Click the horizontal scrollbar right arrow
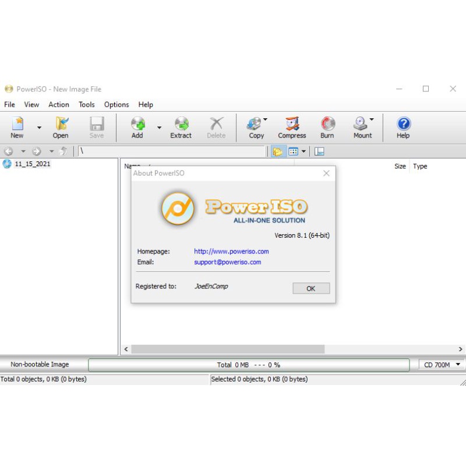 click(460, 349)
